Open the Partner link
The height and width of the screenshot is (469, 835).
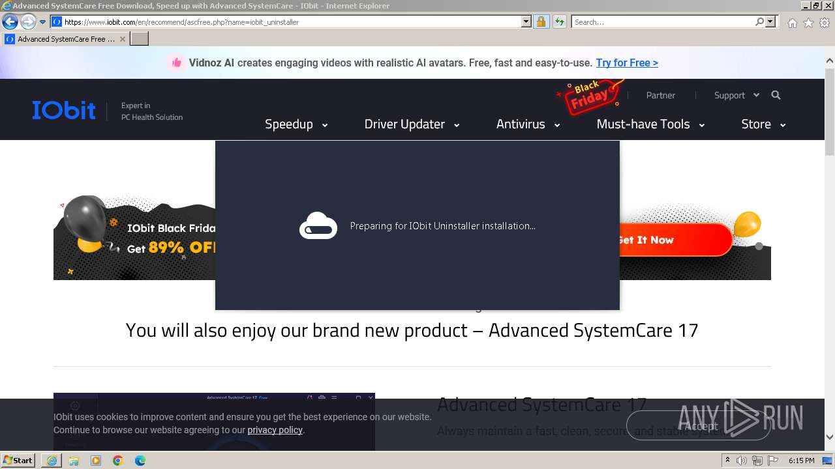(660, 95)
